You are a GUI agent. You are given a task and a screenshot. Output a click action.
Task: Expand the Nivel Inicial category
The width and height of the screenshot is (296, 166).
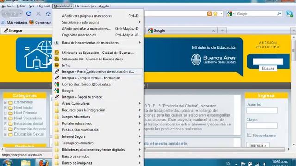pos(5,107)
